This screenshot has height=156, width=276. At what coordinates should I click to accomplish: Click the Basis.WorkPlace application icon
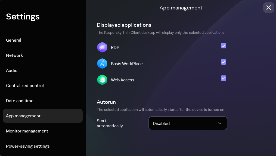(102, 64)
